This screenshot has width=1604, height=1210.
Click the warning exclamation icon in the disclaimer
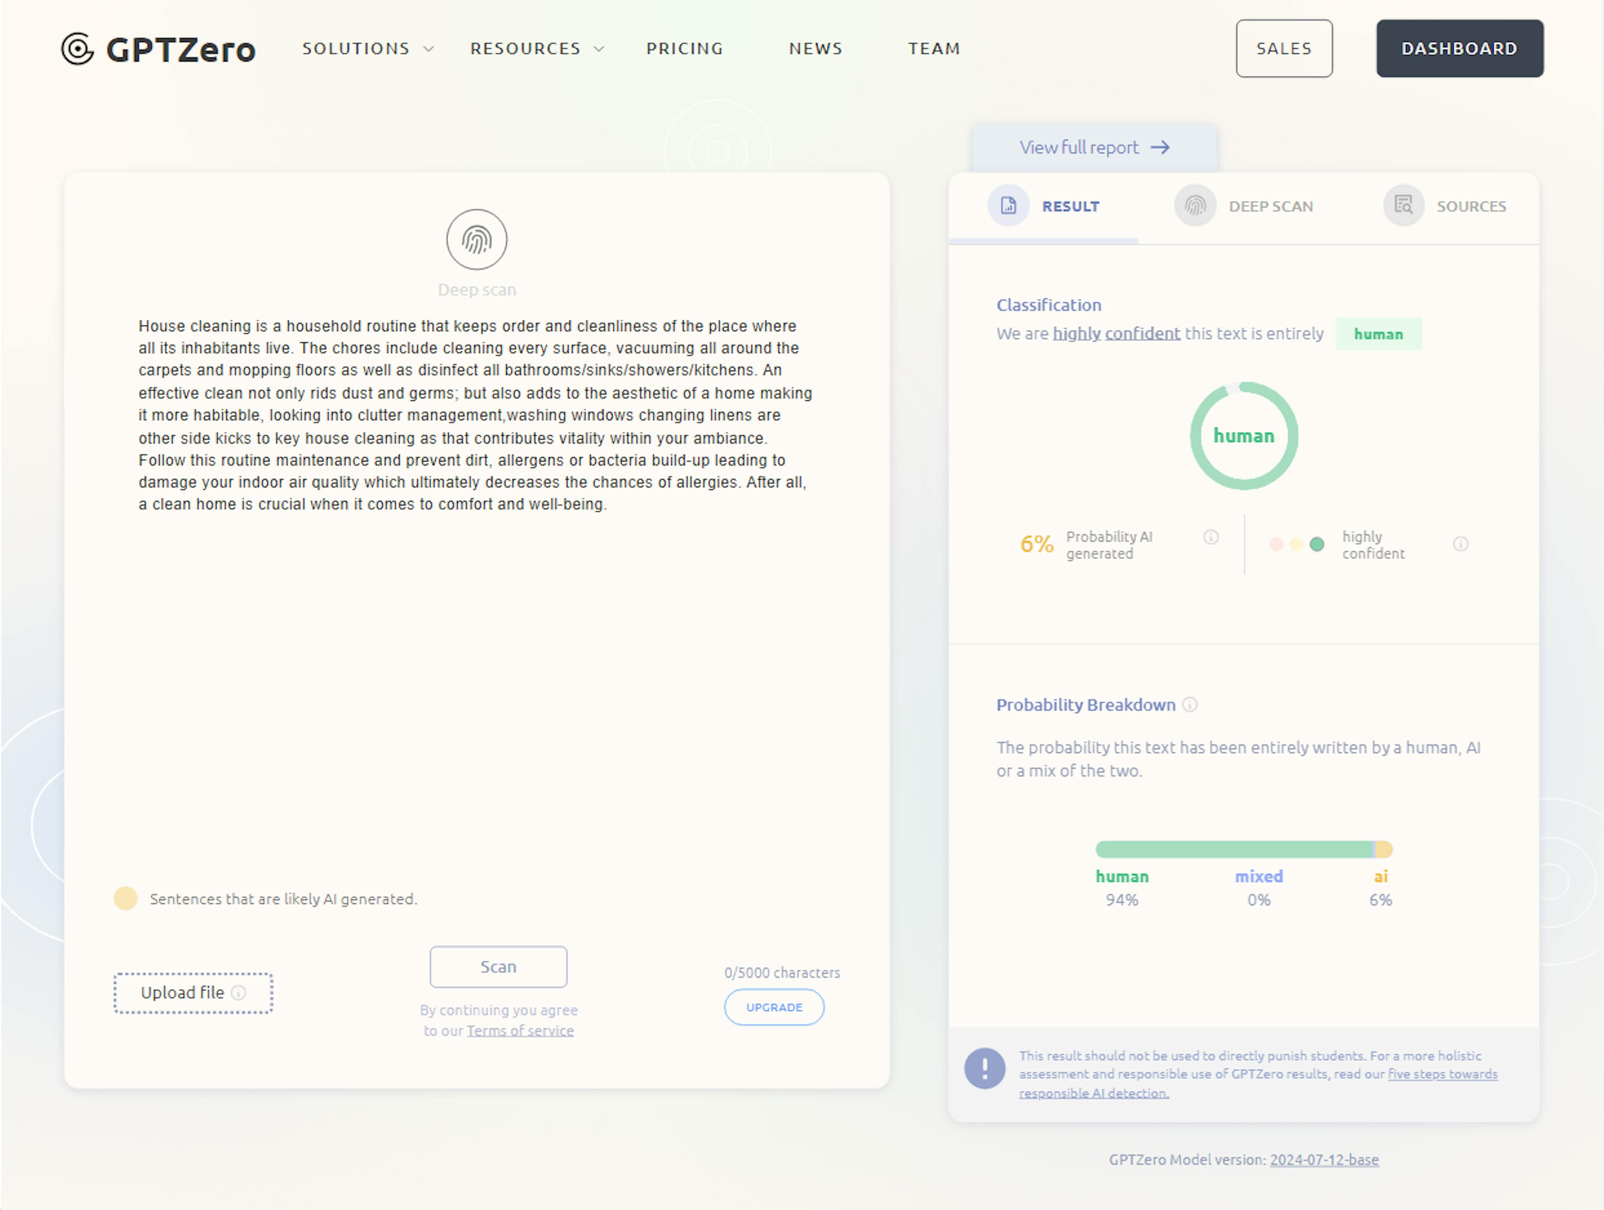pyautogui.click(x=984, y=1068)
